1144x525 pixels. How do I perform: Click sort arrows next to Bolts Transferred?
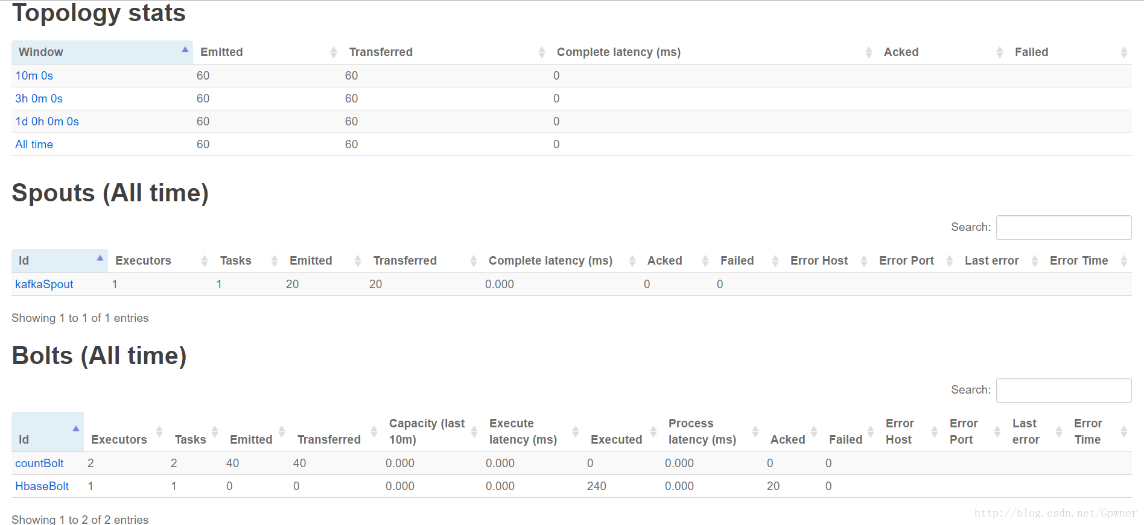374,432
